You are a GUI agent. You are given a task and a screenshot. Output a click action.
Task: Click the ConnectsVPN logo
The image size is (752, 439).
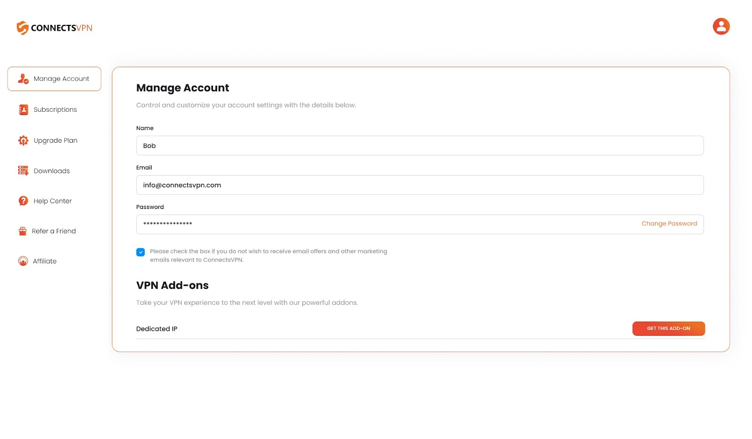[53, 28]
